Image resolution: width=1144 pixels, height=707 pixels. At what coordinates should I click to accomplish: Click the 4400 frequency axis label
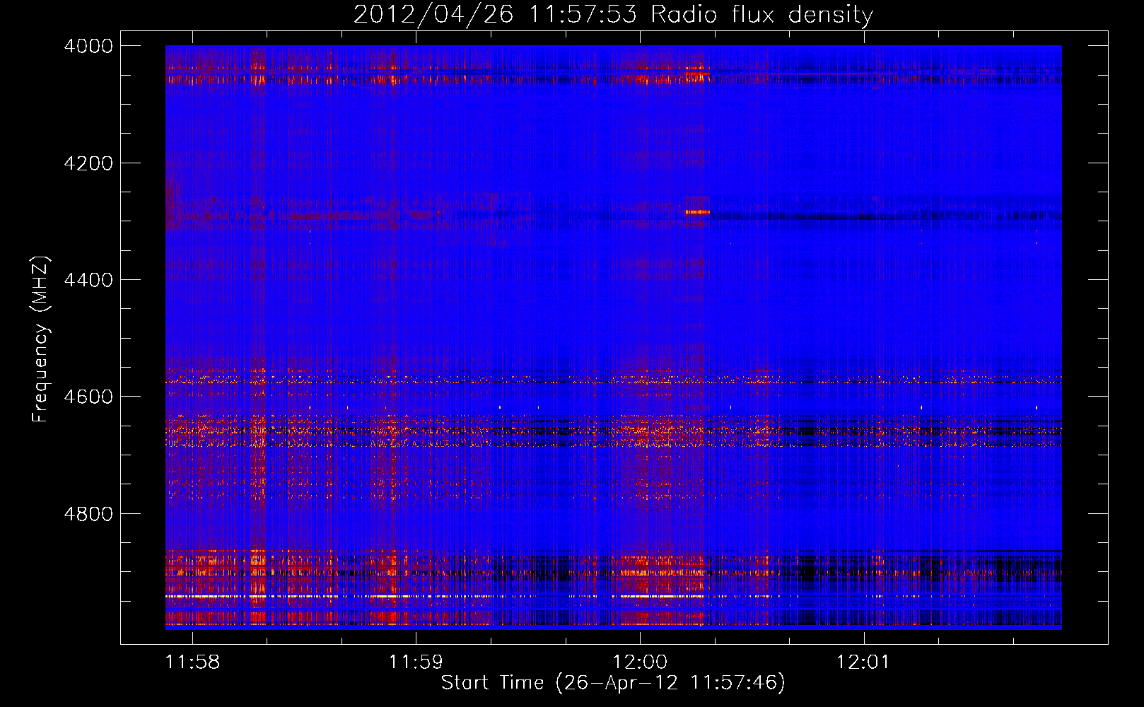[x=88, y=280]
